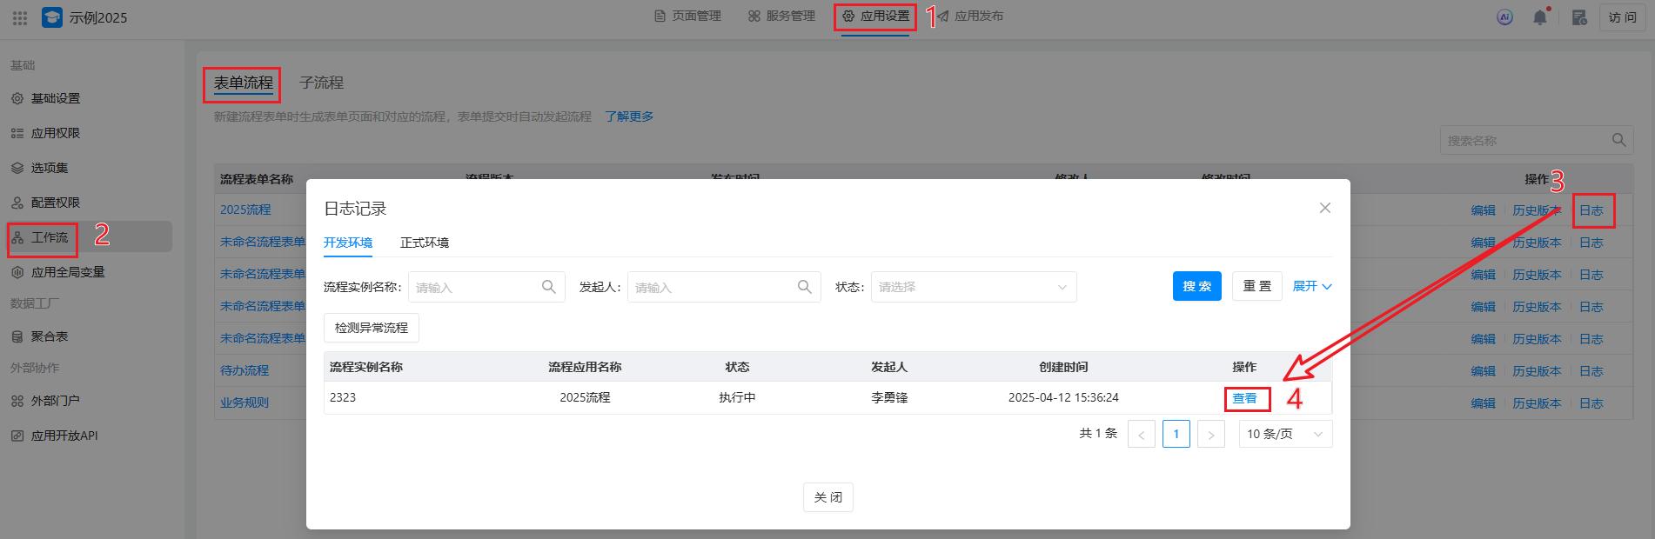Switch to the 正式环境 tab

(x=425, y=243)
